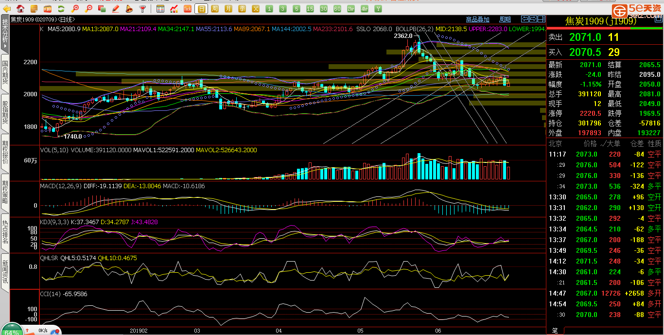The width and height of the screenshot is (664, 335).
Task: Click the alert bell icon
Action: tap(129, 9)
